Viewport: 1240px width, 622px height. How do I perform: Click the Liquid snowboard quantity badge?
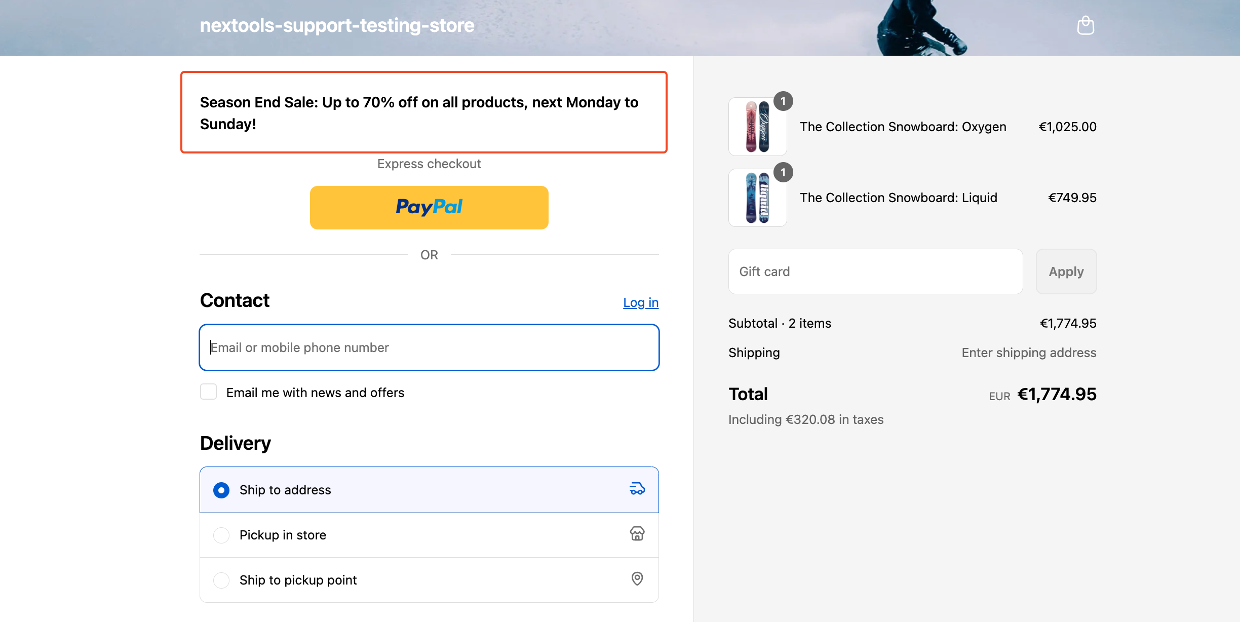[783, 173]
